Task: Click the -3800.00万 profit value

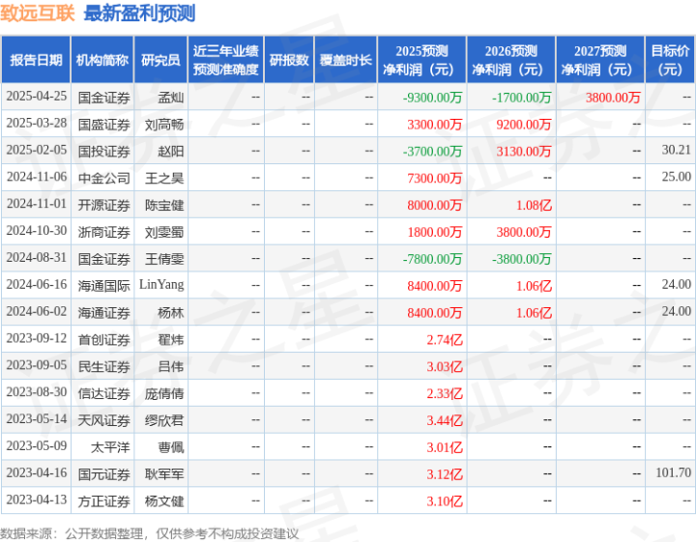Action: (x=522, y=259)
